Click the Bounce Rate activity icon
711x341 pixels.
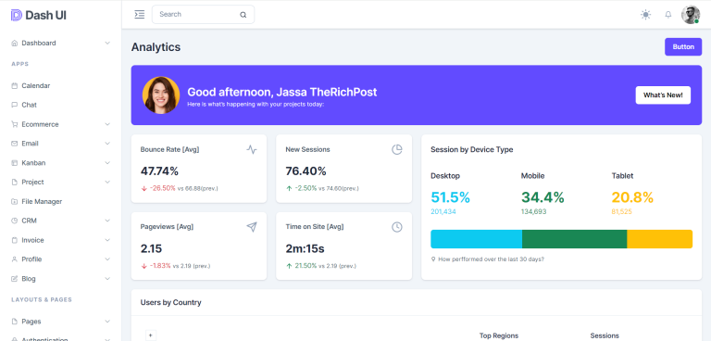click(x=252, y=149)
